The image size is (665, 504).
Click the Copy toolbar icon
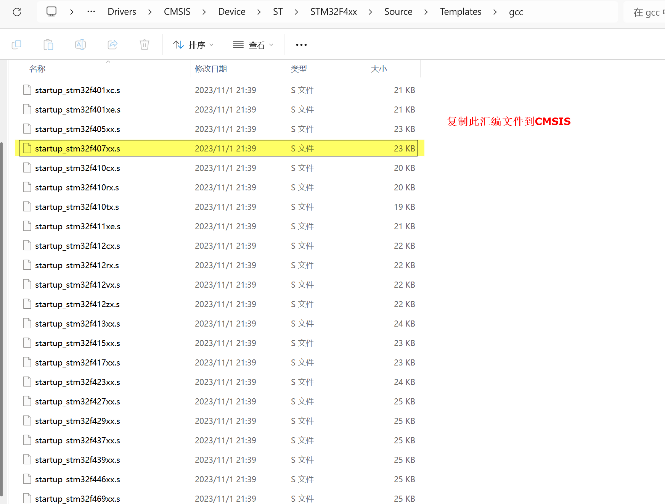click(x=16, y=45)
